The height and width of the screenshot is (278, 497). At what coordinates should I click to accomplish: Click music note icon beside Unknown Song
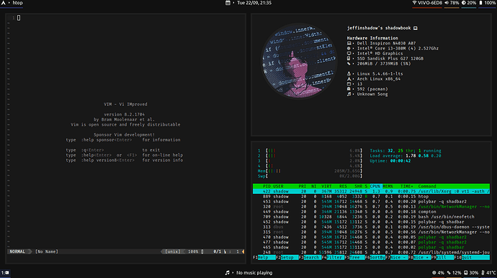pos(349,94)
